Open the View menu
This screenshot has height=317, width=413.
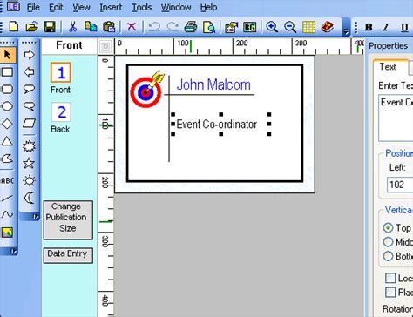pos(81,8)
